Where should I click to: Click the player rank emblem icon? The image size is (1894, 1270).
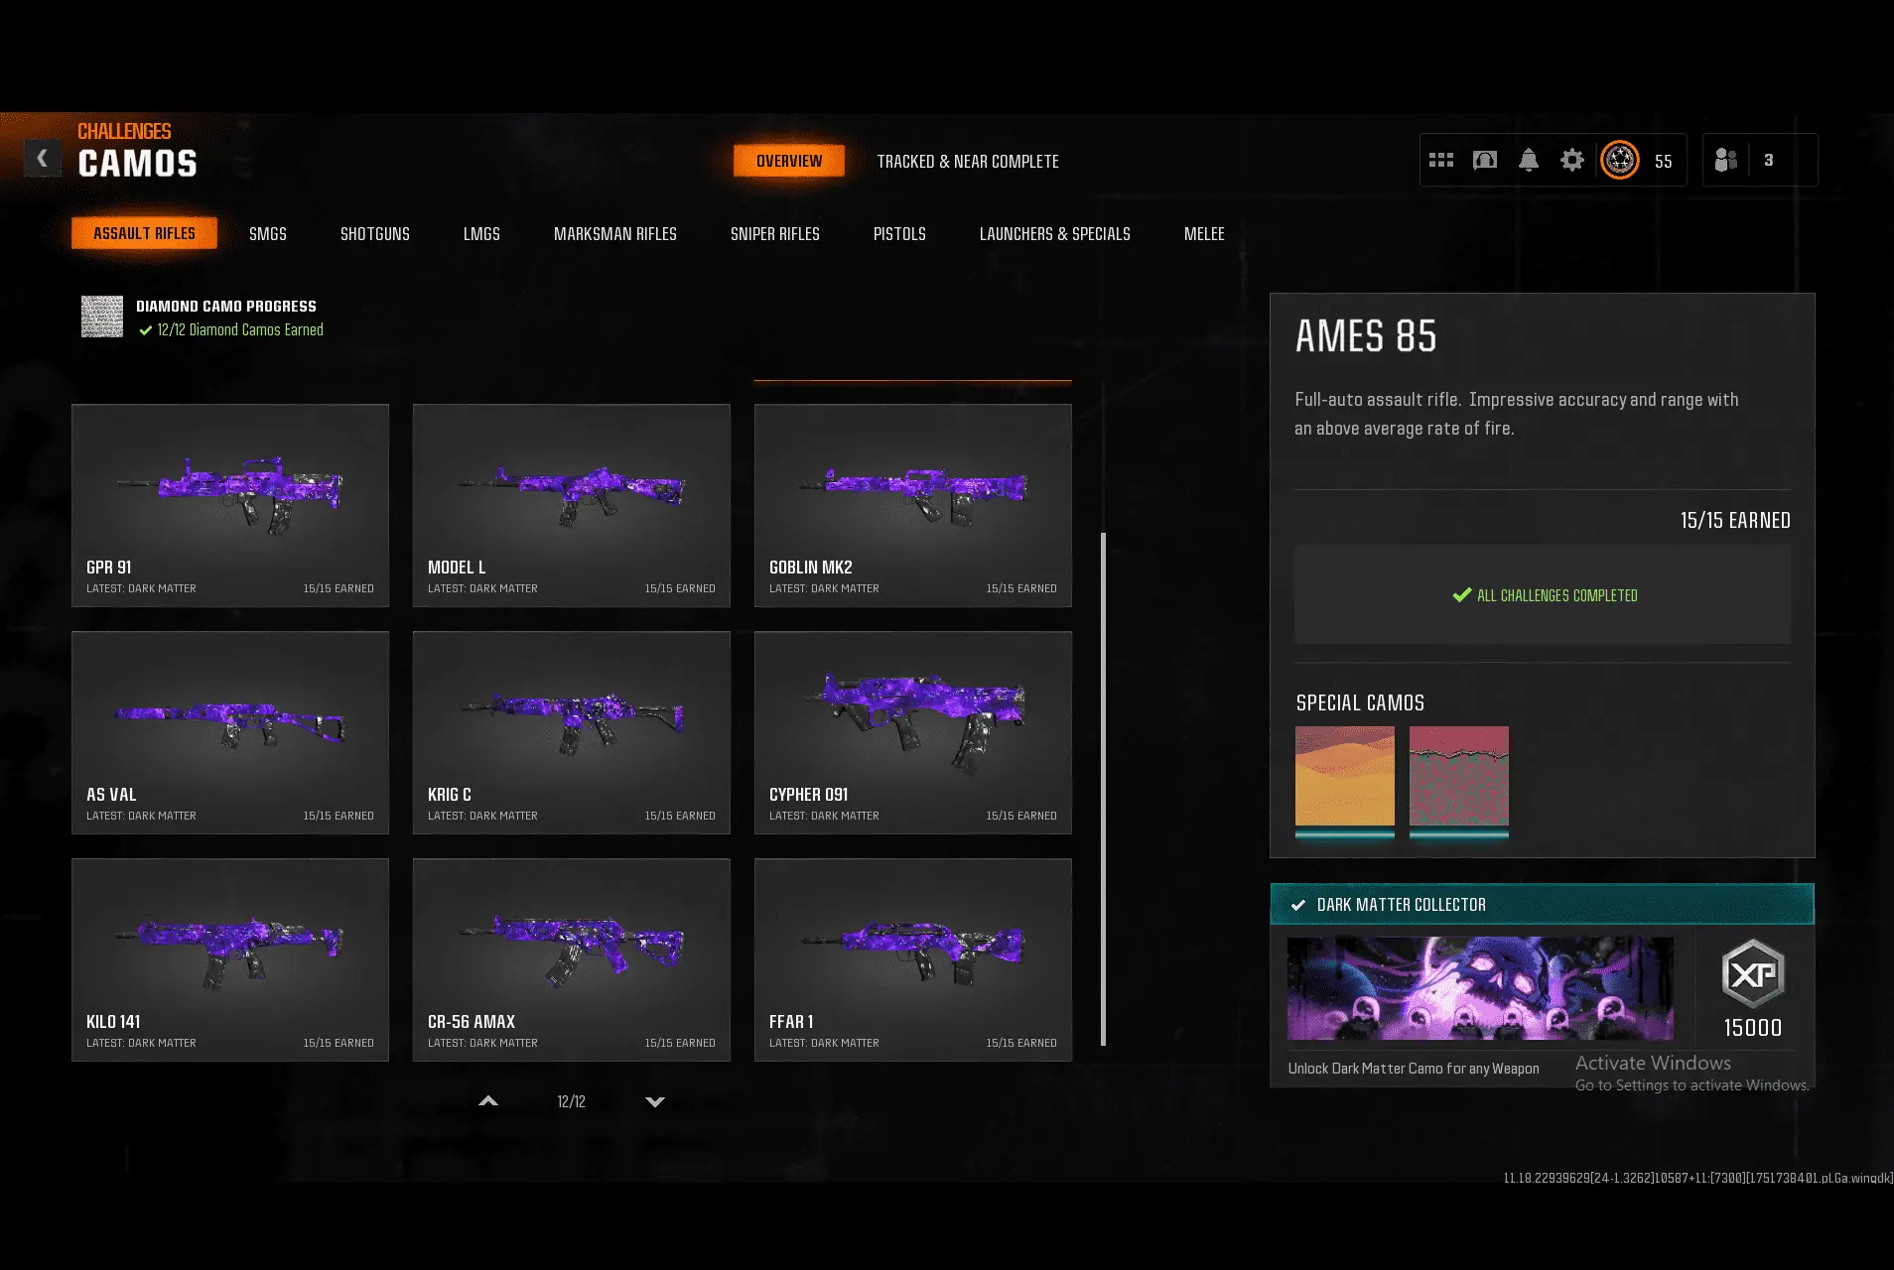click(1620, 160)
